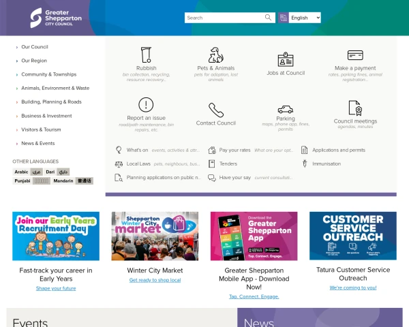
Task: Open the Report an issue exclamation icon
Action: click(146, 104)
